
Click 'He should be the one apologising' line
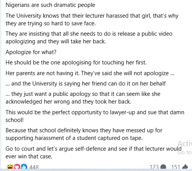click(x=76, y=62)
